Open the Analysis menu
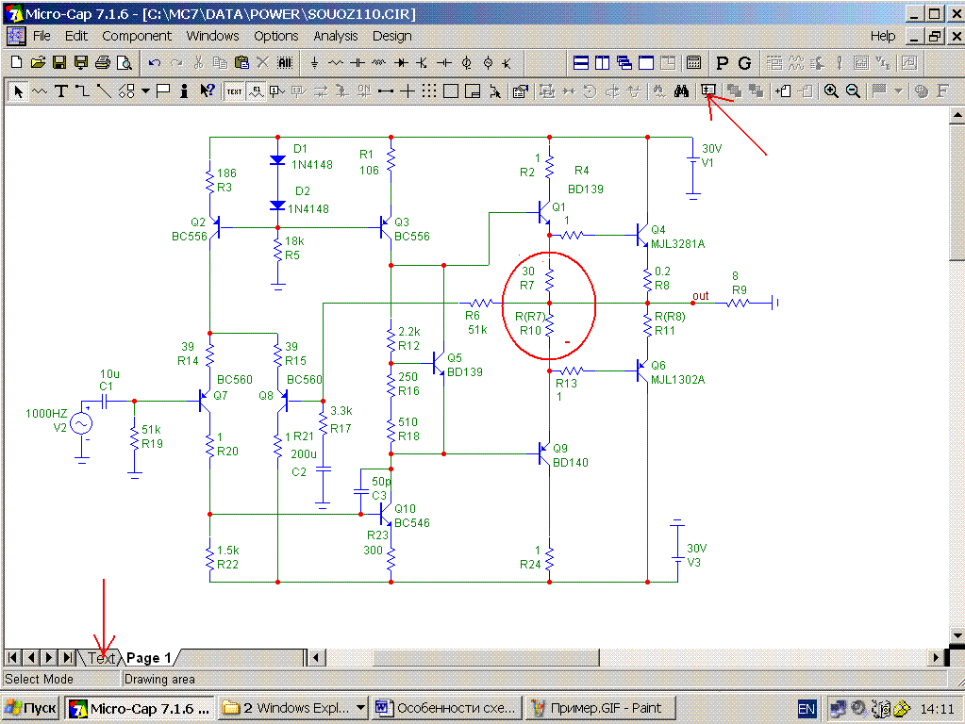The image size is (965, 724). [x=336, y=36]
